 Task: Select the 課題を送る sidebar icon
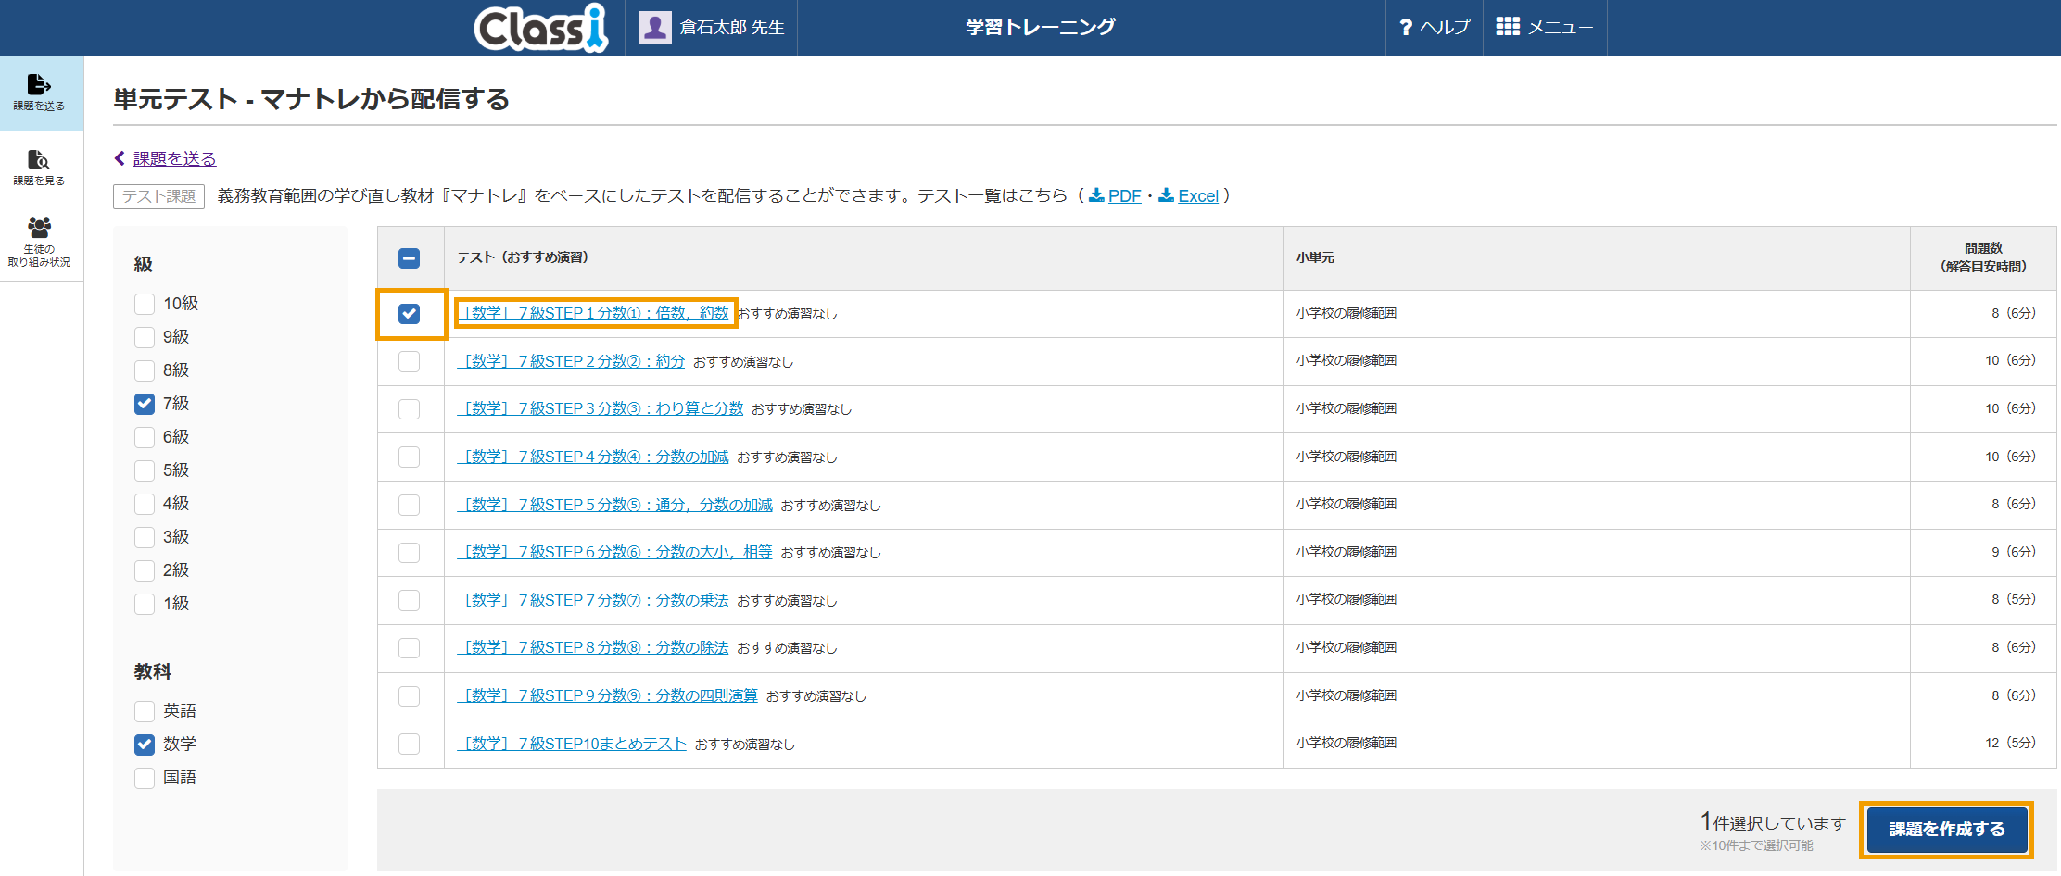[39, 84]
